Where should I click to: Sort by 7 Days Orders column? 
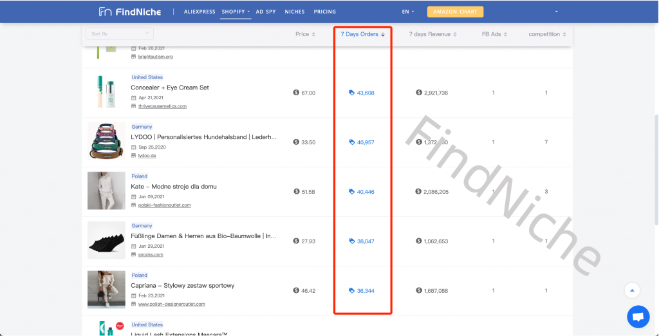362,34
